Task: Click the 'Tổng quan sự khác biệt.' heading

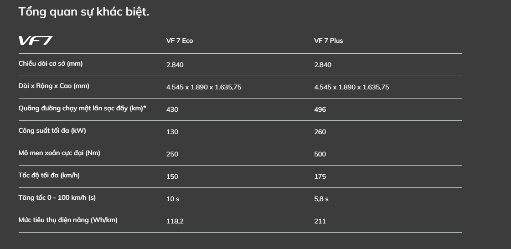Action: click(x=84, y=12)
